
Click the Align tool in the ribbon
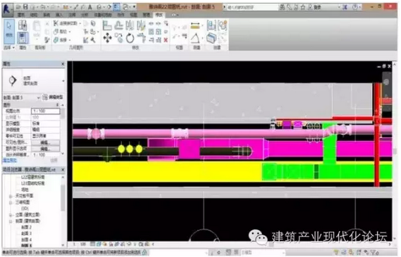point(107,25)
